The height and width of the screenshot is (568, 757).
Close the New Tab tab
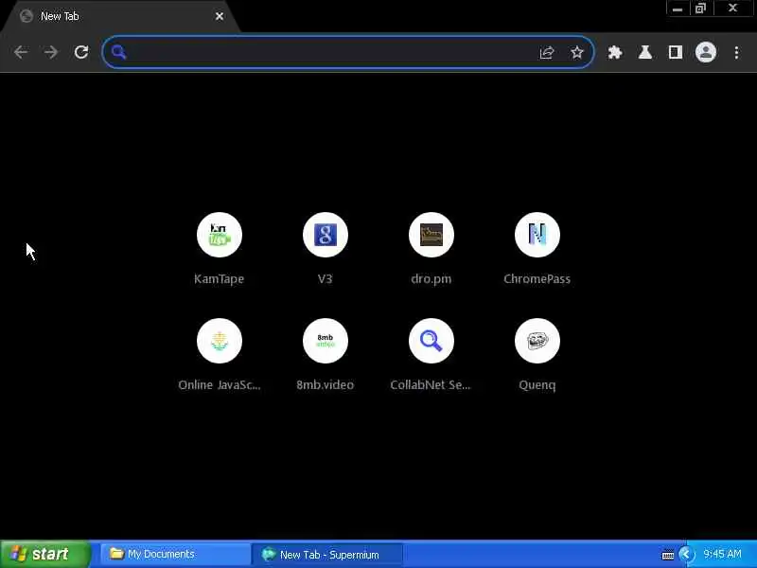pos(220,16)
